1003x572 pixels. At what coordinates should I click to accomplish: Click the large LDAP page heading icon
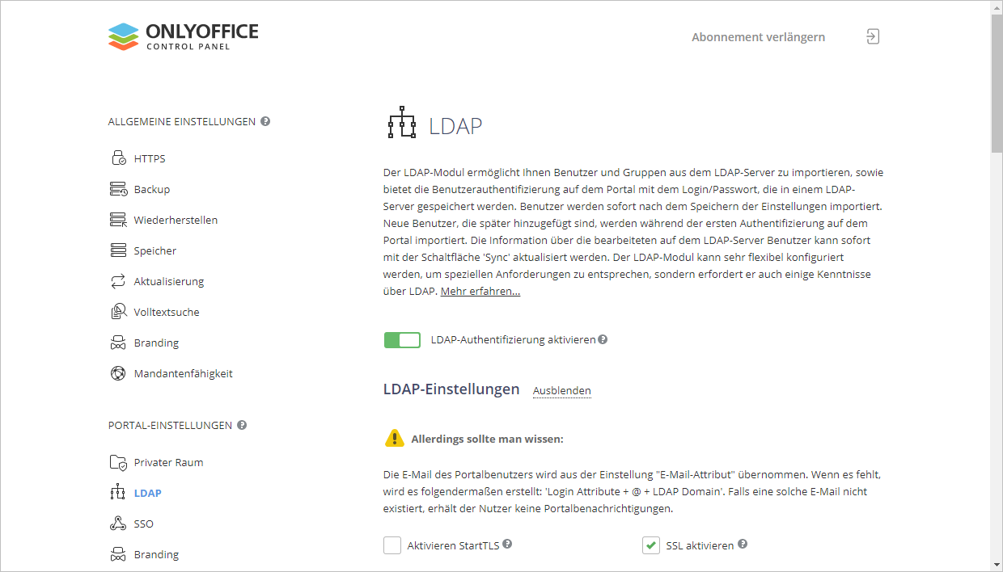(401, 123)
